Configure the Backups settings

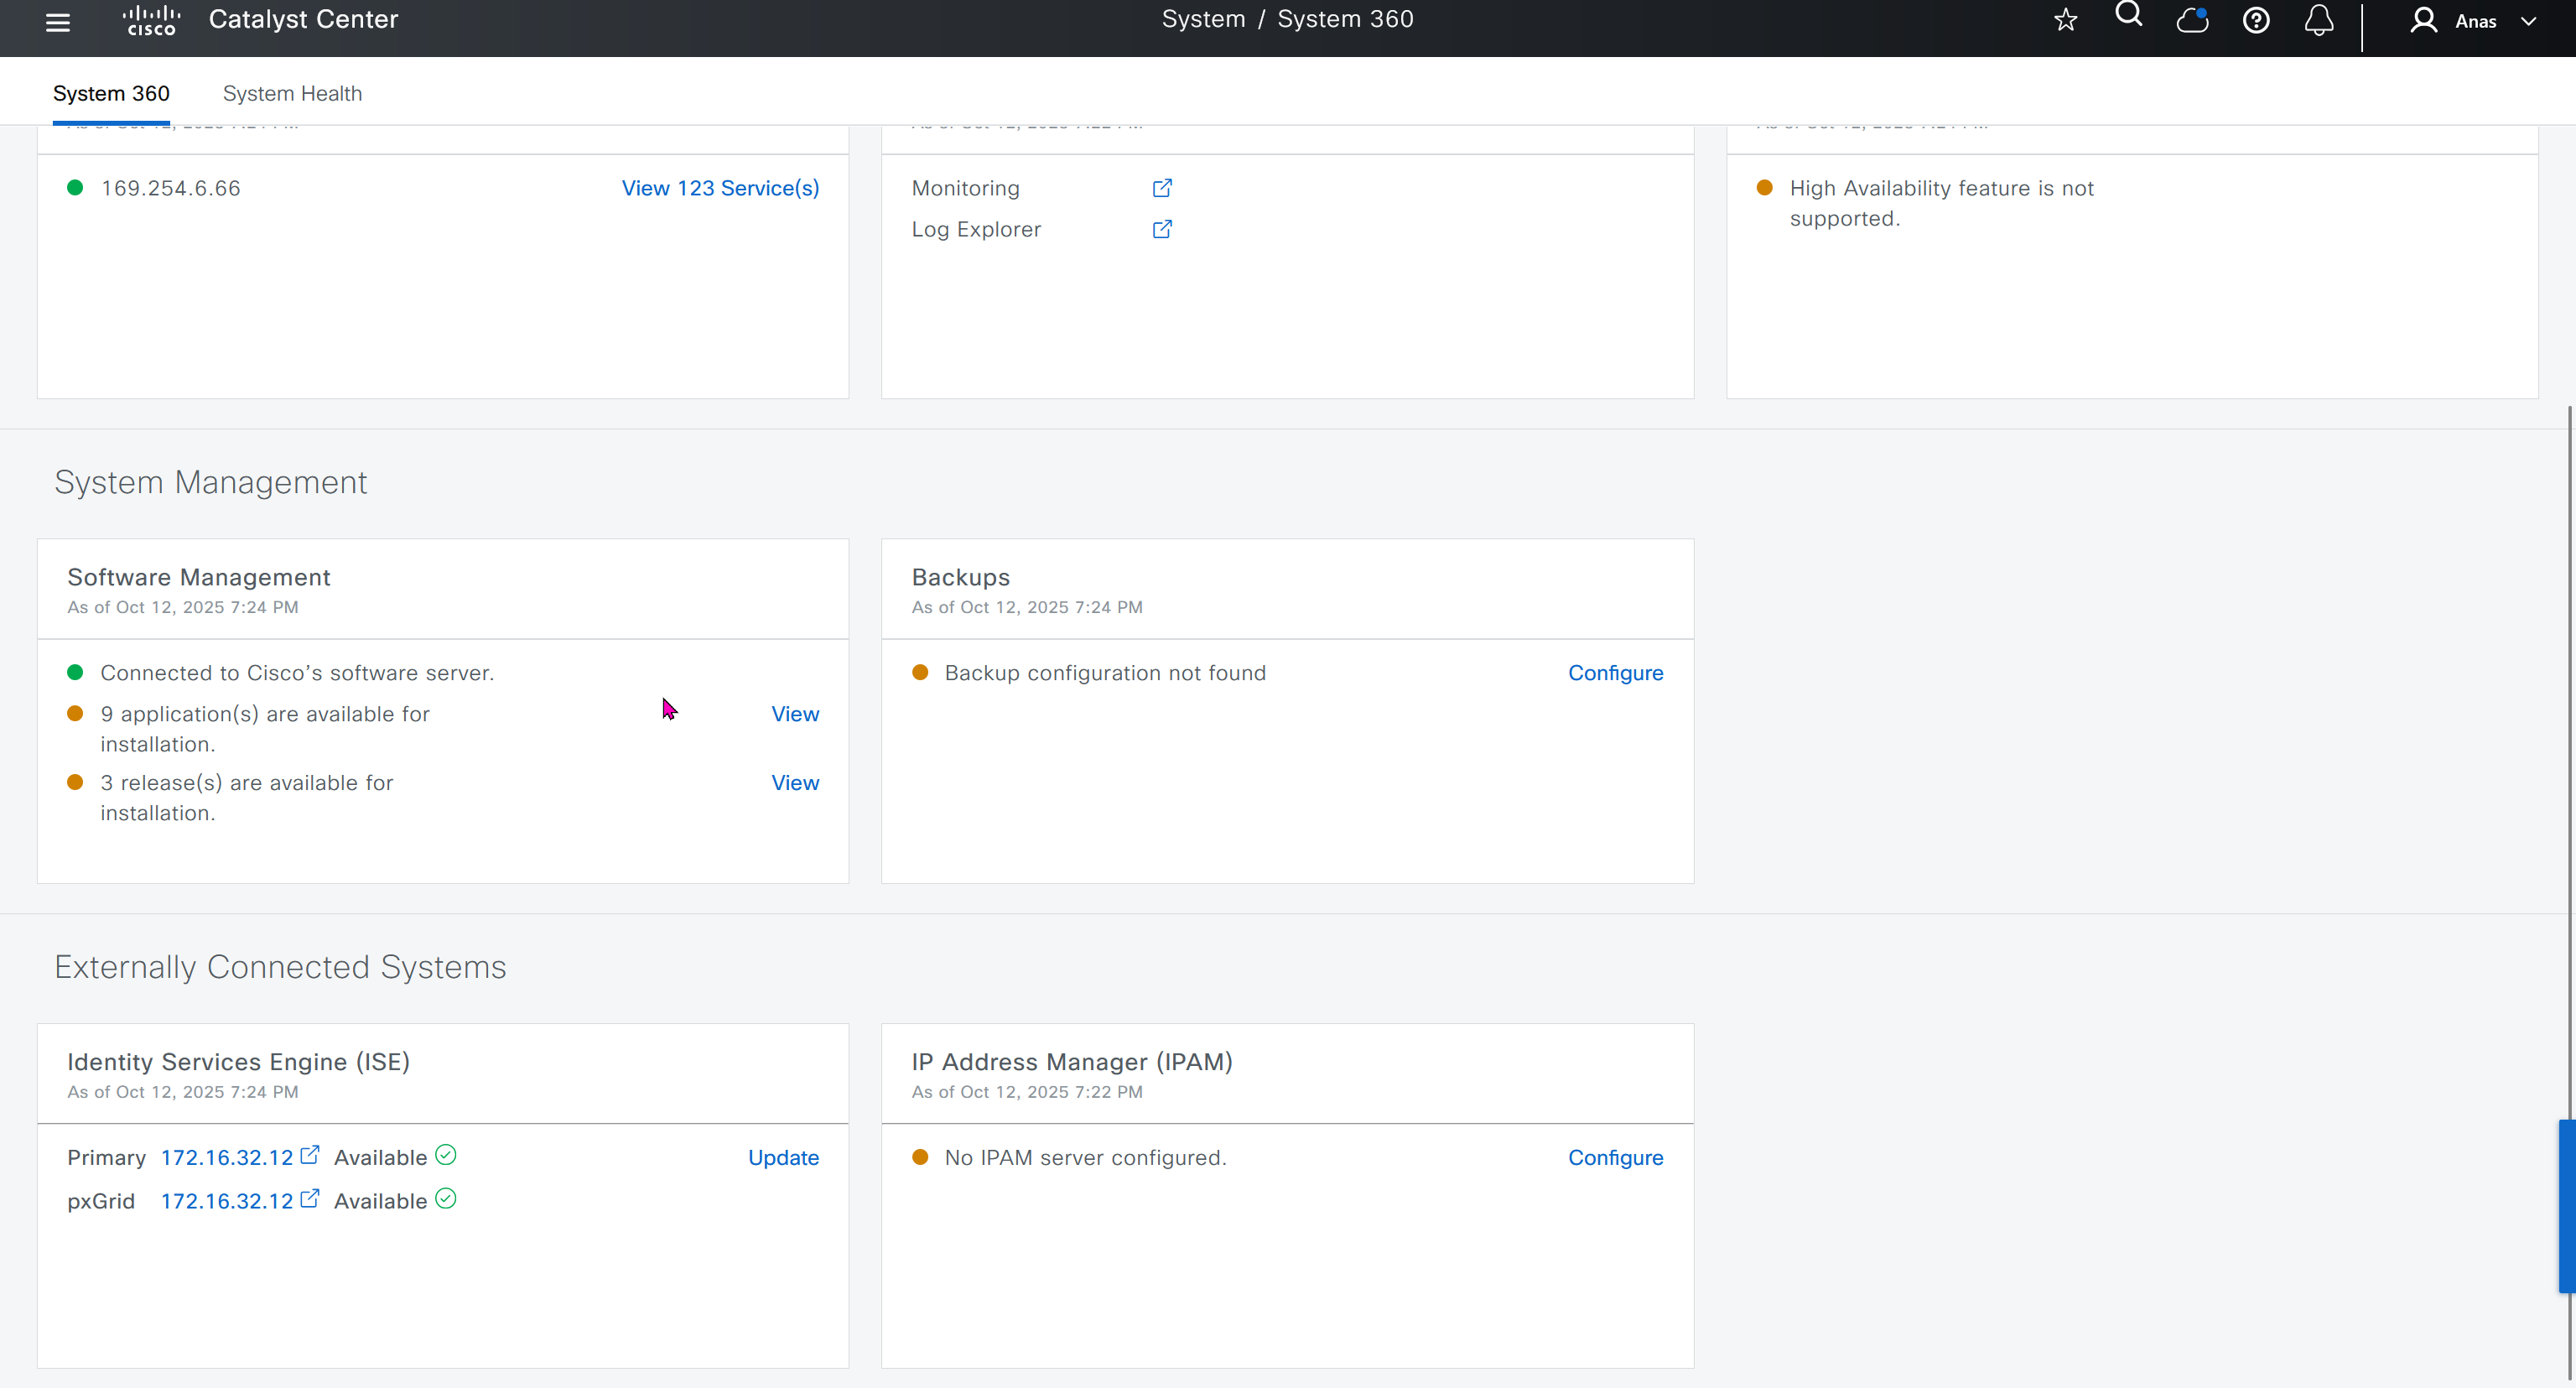pyautogui.click(x=1615, y=673)
